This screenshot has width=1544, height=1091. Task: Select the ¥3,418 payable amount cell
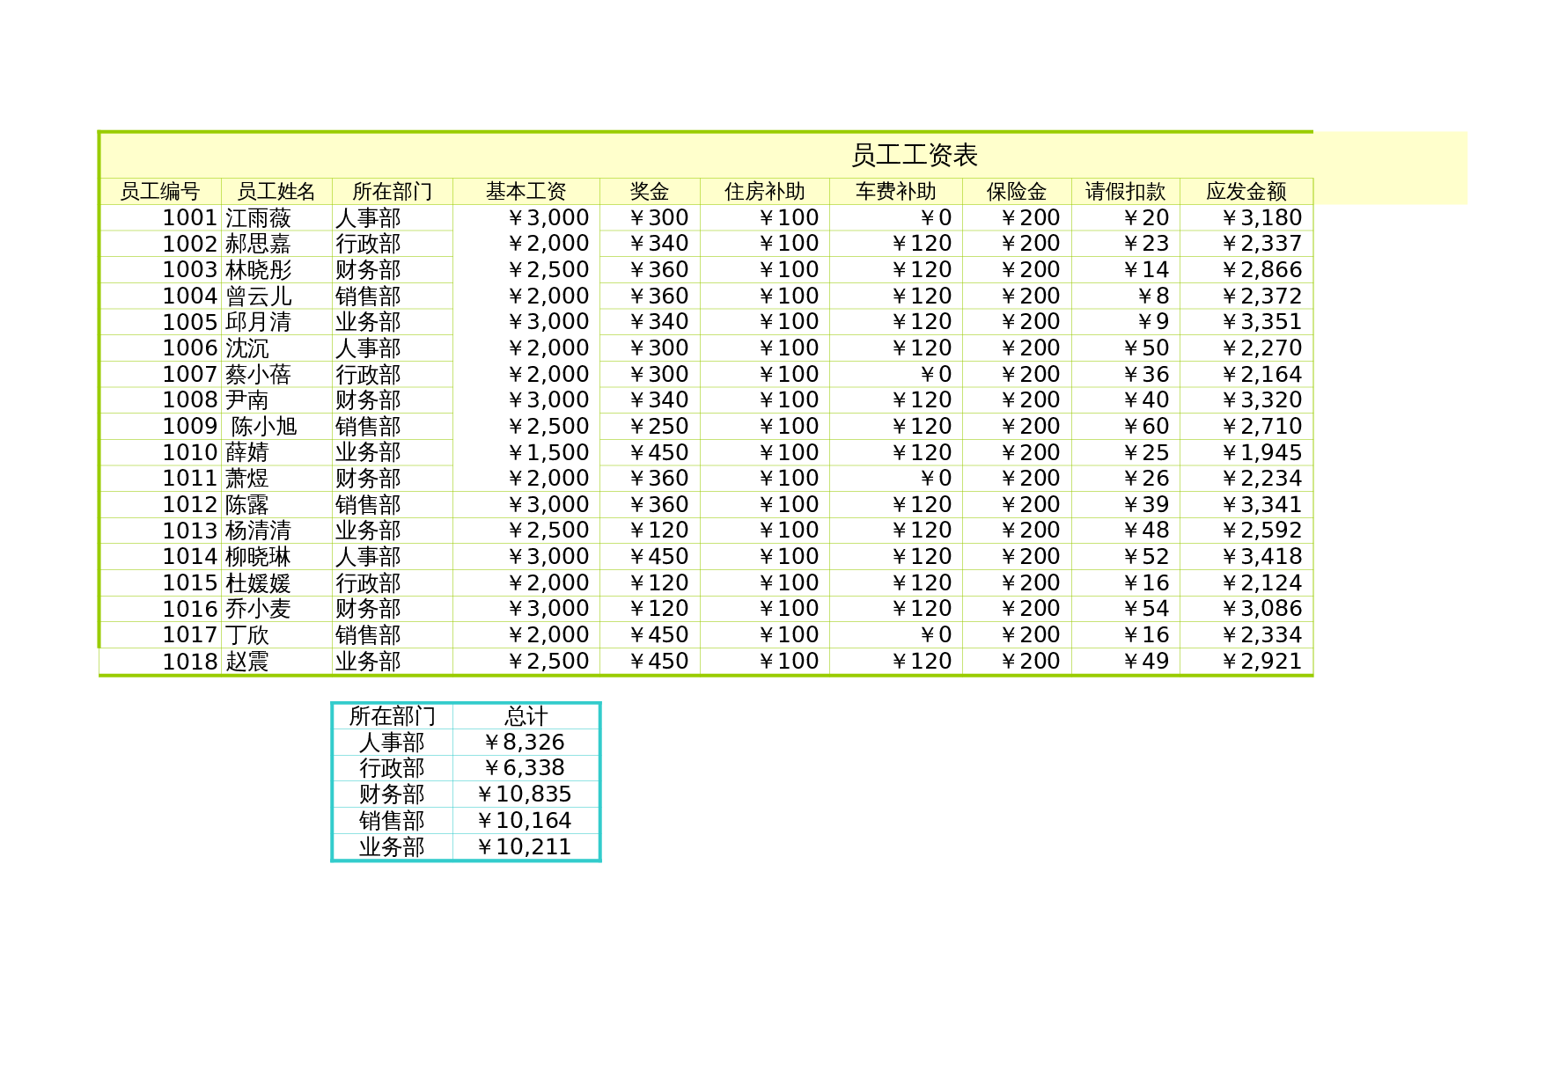(x=1261, y=557)
